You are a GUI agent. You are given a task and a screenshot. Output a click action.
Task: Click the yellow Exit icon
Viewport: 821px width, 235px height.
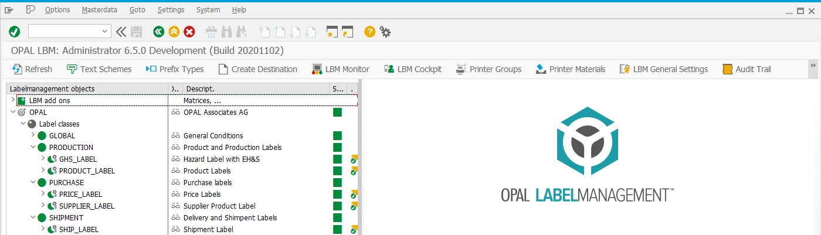click(174, 32)
